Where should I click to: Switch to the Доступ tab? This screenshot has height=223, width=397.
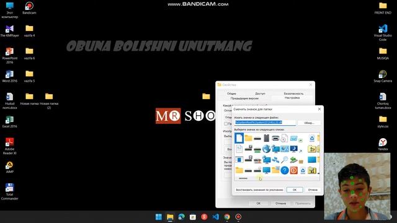pyautogui.click(x=260, y=94)
